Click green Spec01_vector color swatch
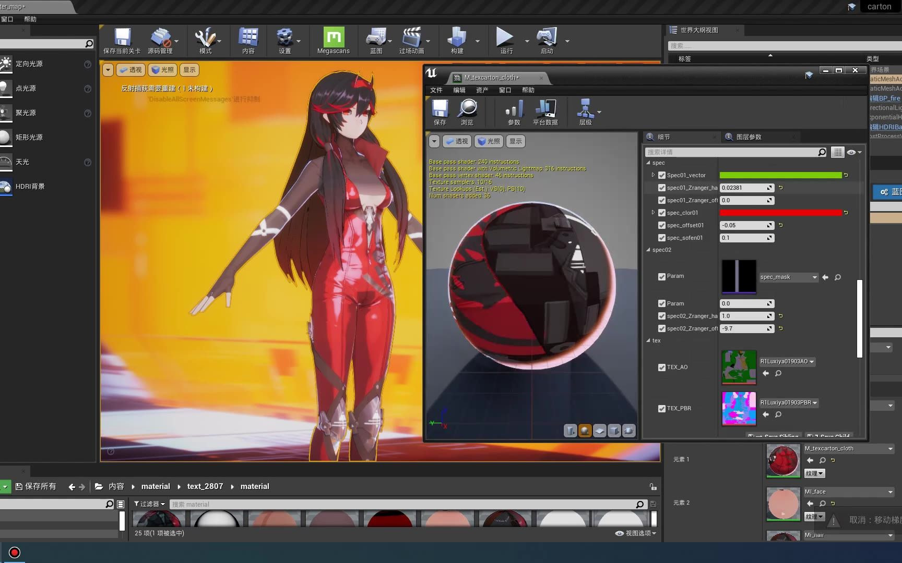This screenshot has height=563, width=902. 780,175
